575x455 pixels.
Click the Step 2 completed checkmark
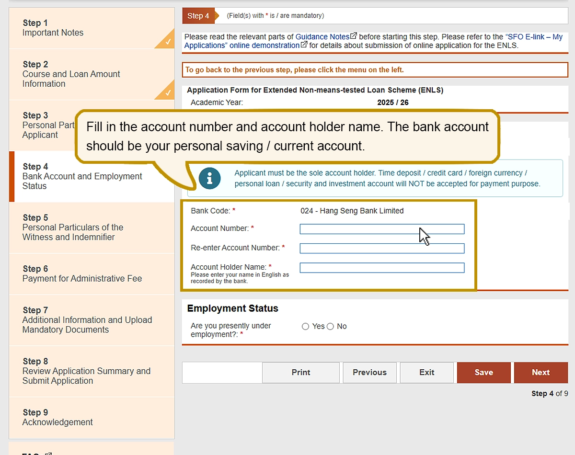[168, 93]
